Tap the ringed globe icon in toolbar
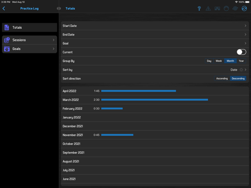The height and width of the screenshot is (188, 251). pos(235,9)
